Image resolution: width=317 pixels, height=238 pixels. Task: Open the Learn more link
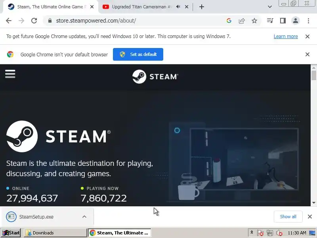click(x=286, y=36)
